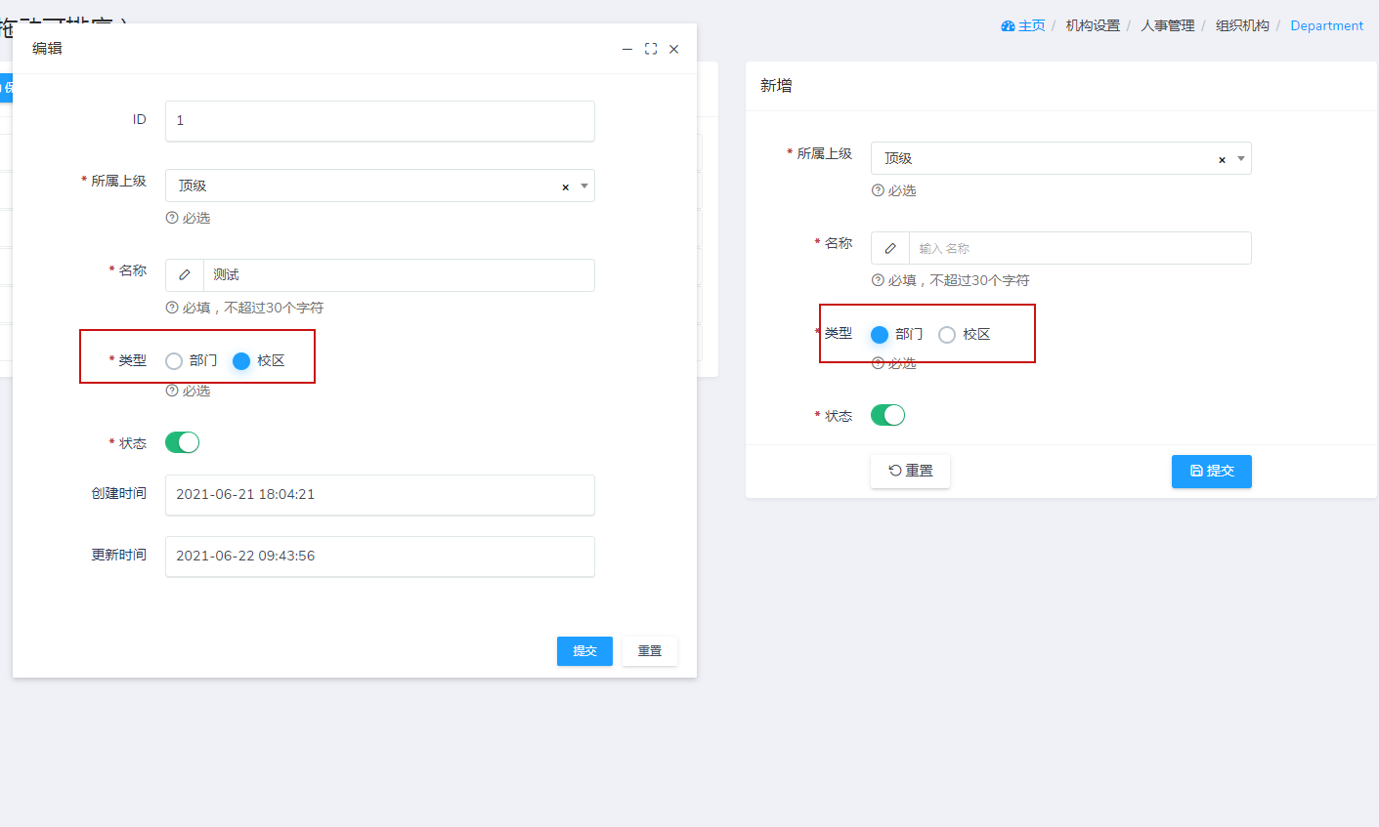This screenshot has height=827, width=1379.
Task: Select 校区 radio in 编辑 dialog
Action: tap(241, 361)
